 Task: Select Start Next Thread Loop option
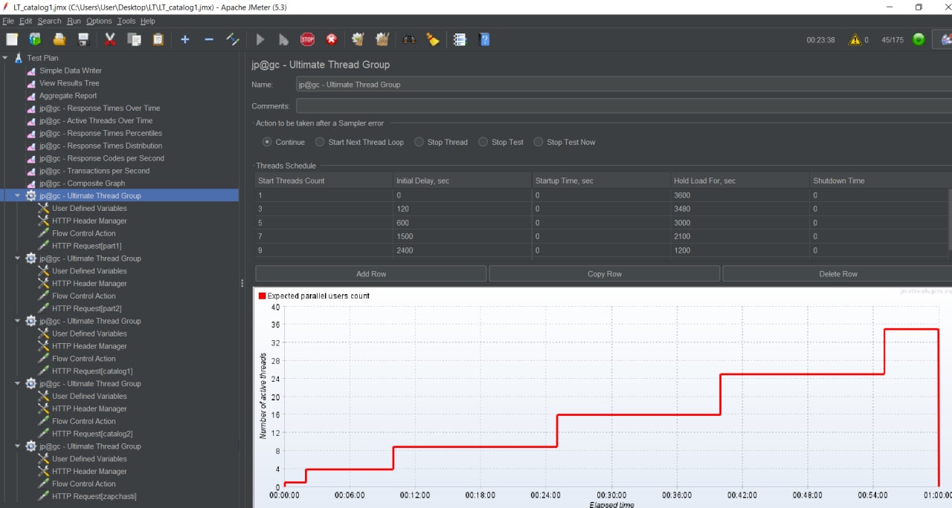click(320, 142)
